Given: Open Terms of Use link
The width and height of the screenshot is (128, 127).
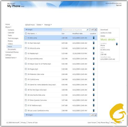Looking at the screenshot, I should (x=33, y=123).
